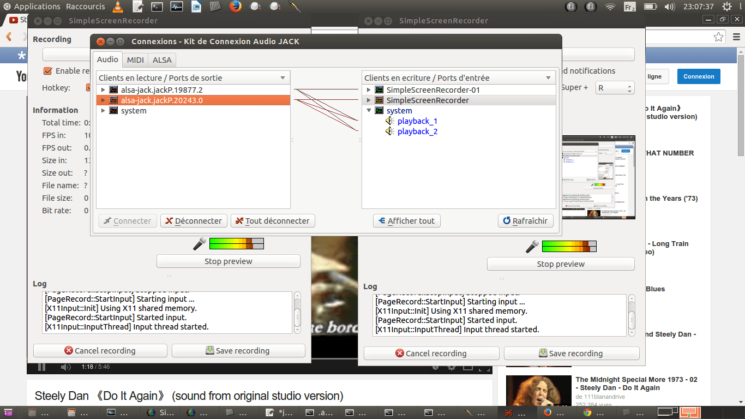The width and height of the screenshot is (745, 419).
Task: Bookmark the page with the star icon
Action: [719, 37]
